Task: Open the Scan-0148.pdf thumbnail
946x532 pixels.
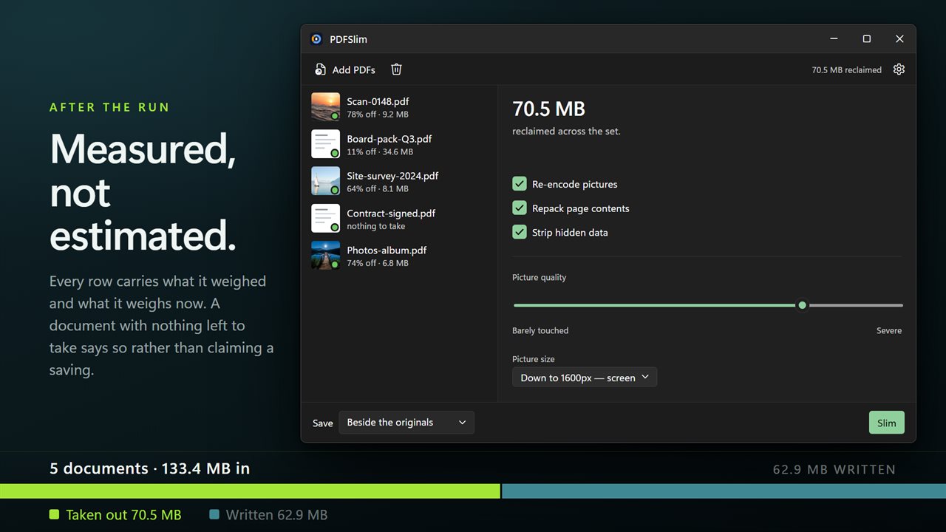Action: click(x=326, y=107)
